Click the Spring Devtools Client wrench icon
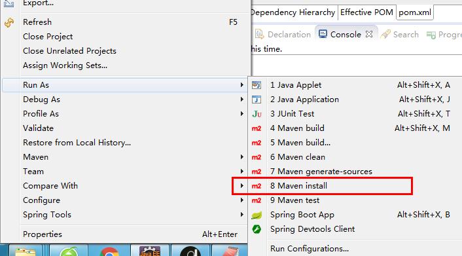The image size is (462, 256). point(257,229)
